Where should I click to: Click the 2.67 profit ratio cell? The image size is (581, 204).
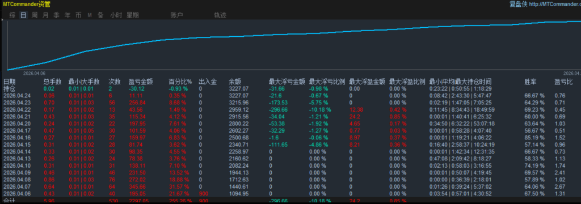click(559, 186)
